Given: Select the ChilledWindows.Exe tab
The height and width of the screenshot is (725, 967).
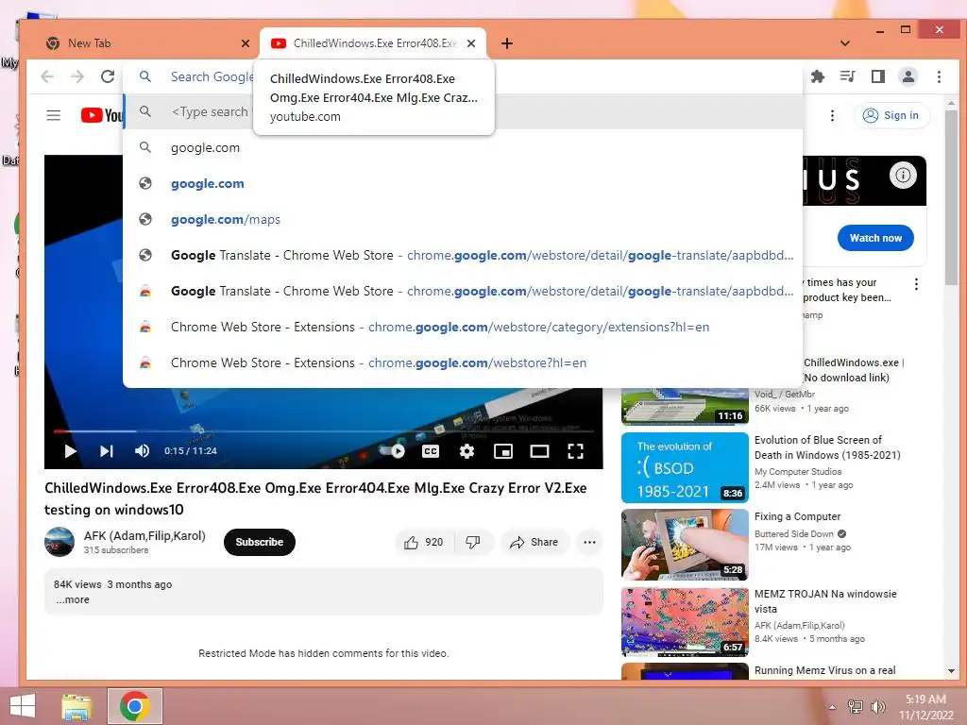Looking at the screenshot, I should [373, 43].
